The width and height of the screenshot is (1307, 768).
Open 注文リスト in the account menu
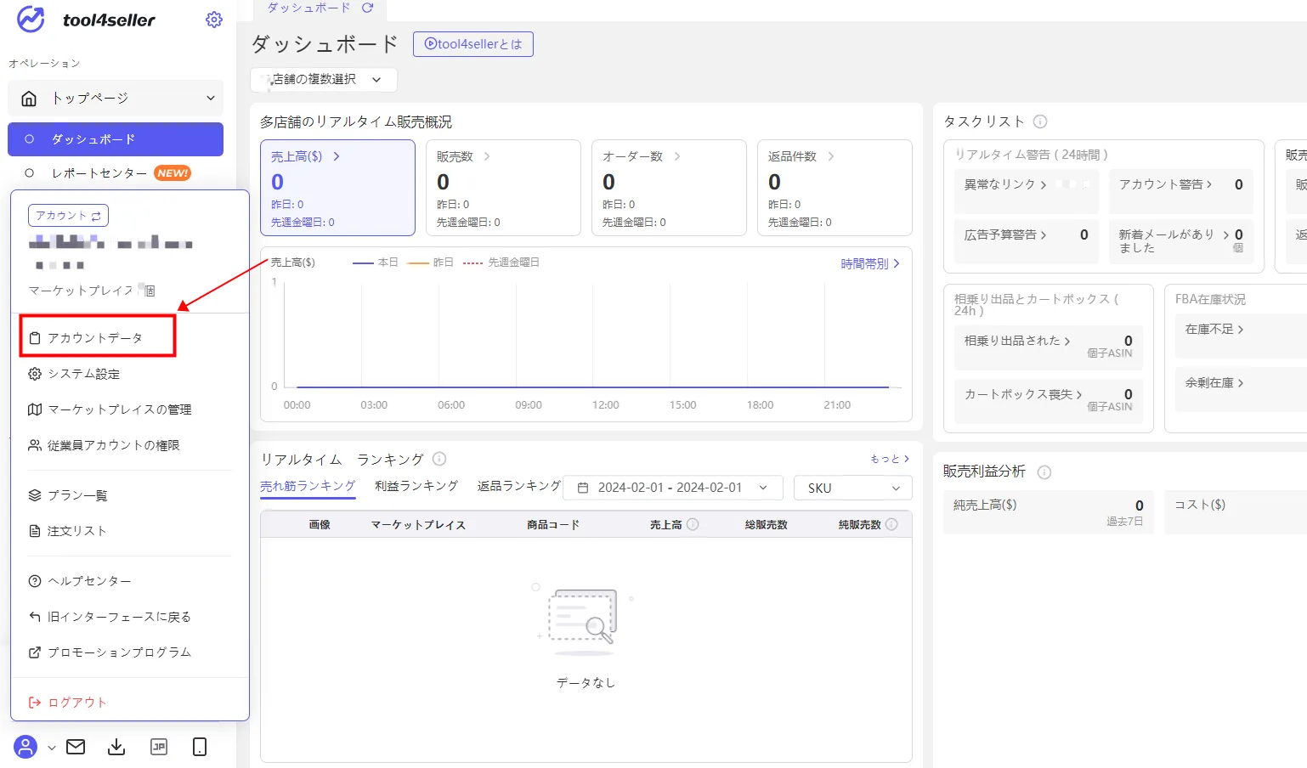(77, 531)
